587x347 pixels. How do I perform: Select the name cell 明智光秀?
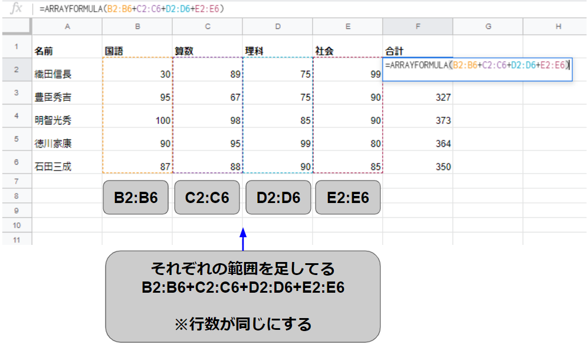click(67, 116)
